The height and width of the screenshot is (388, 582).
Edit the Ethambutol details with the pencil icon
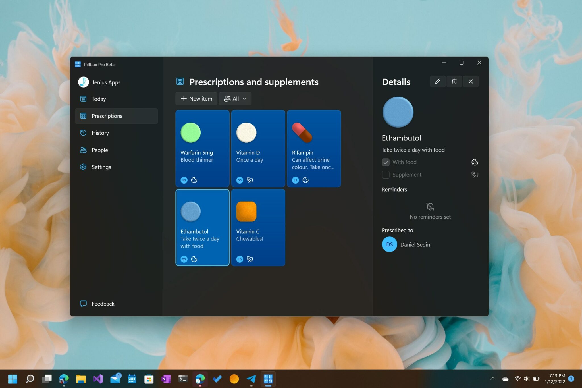click(438, 81)
